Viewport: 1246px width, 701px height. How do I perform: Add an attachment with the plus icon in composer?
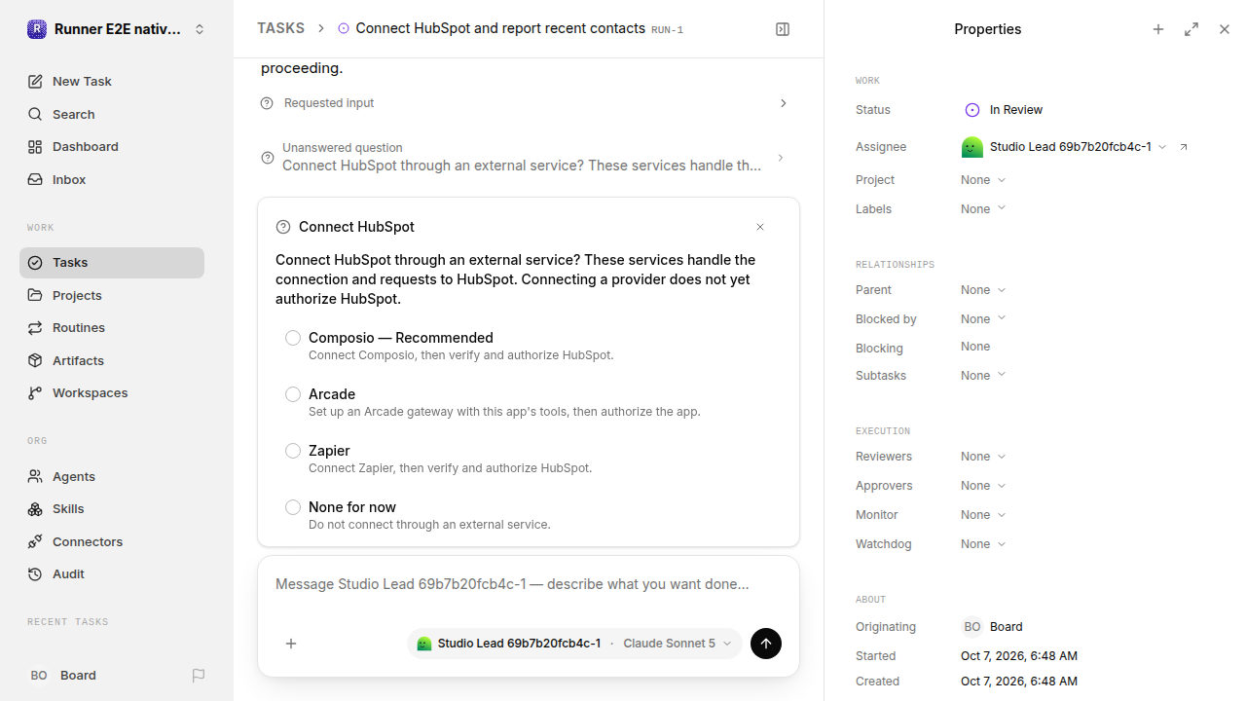[x=291, y=644]
